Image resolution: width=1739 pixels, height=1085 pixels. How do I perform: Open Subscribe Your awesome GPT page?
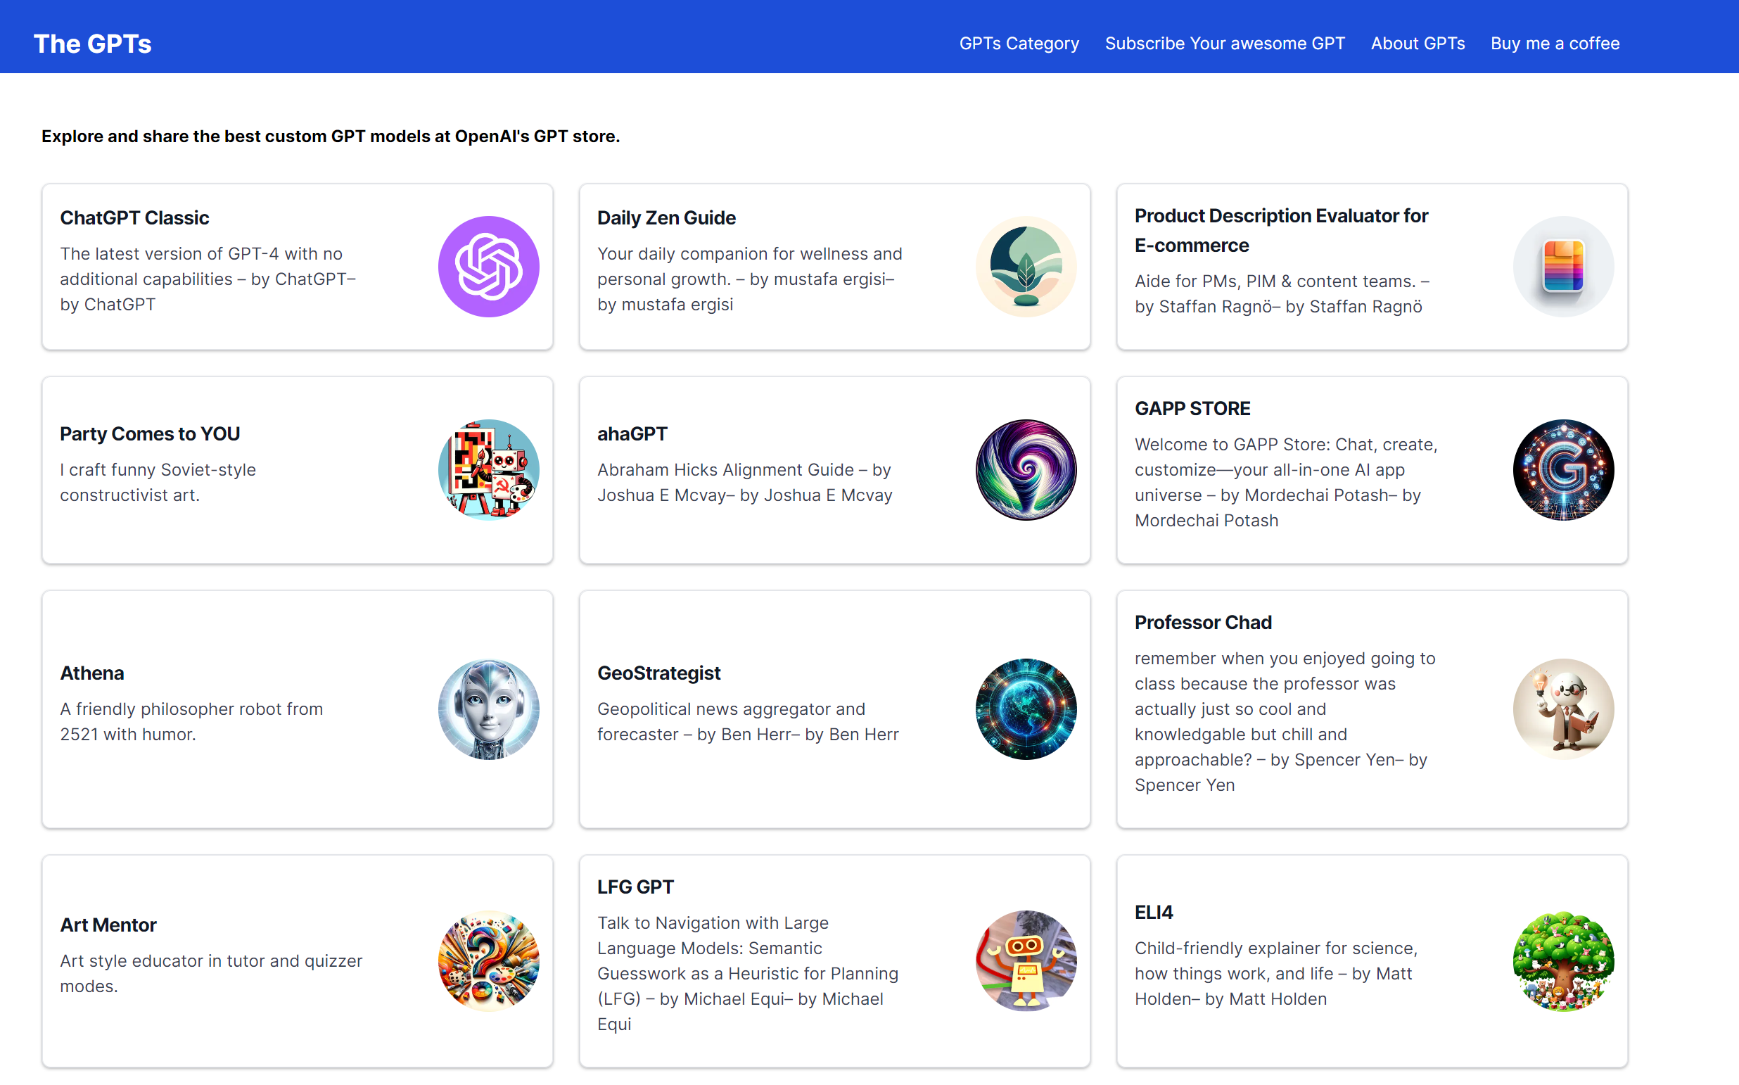click(1225, 43)
